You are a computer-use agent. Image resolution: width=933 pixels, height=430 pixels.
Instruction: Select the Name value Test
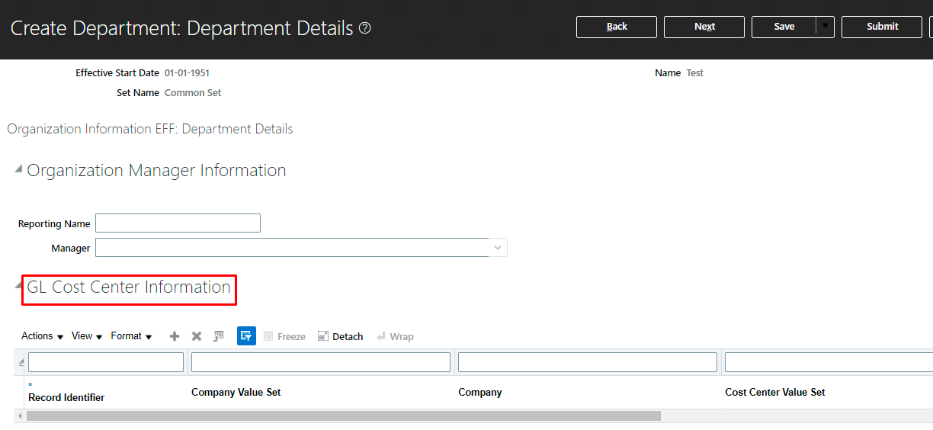[694, 72]
